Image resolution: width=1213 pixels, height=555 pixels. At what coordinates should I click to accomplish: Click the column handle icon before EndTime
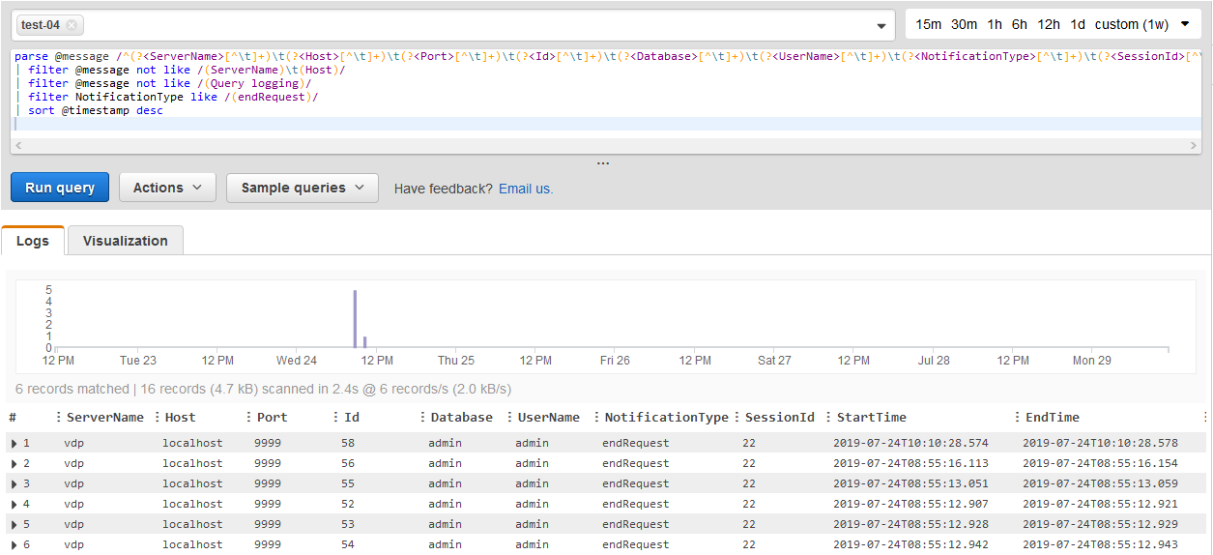coord(1018,418)
